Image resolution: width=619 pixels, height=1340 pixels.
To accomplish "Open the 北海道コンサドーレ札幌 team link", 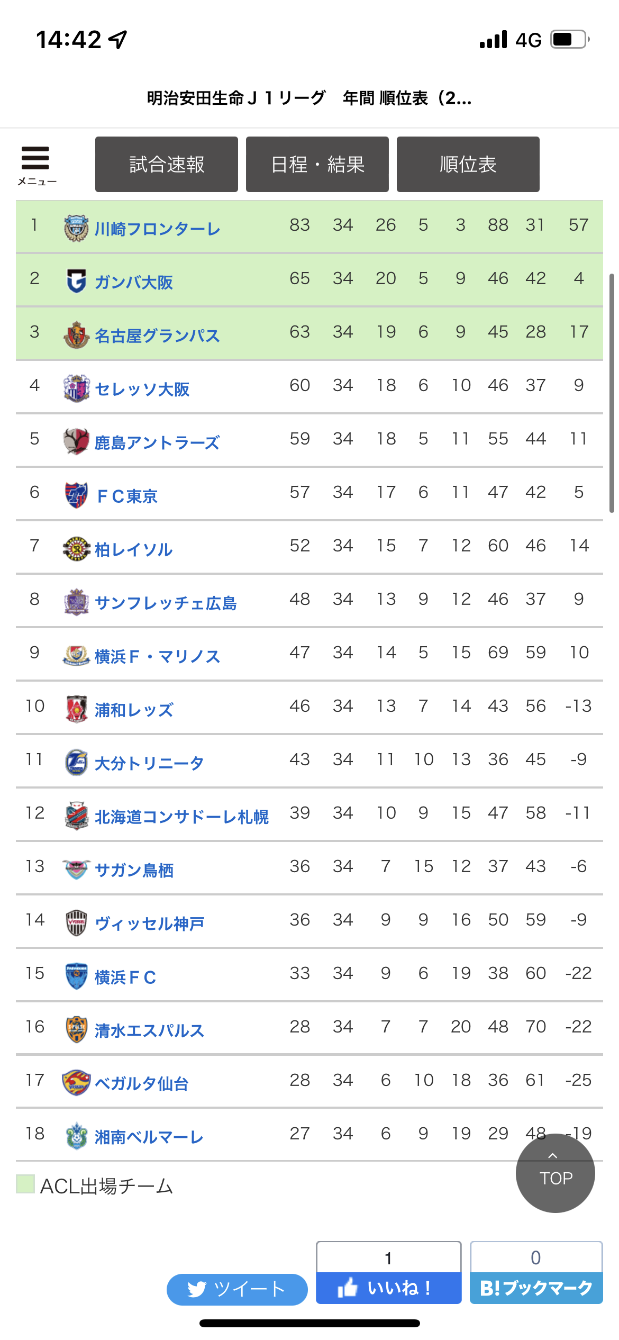I will coord(181,817).
